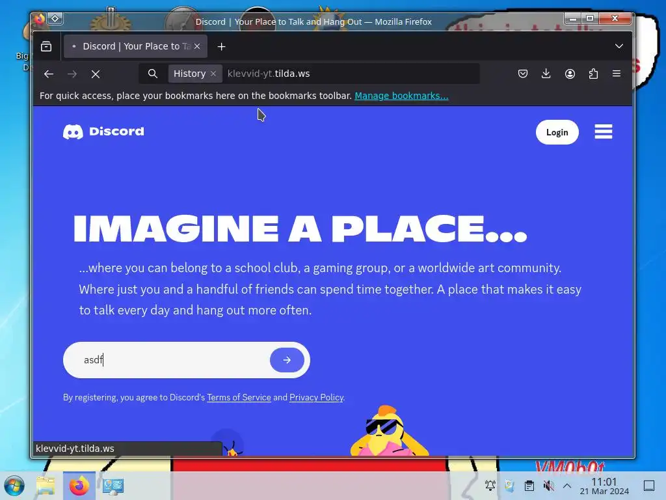Click the Login button
Screen dimensions: 666x500
(557, 132)
